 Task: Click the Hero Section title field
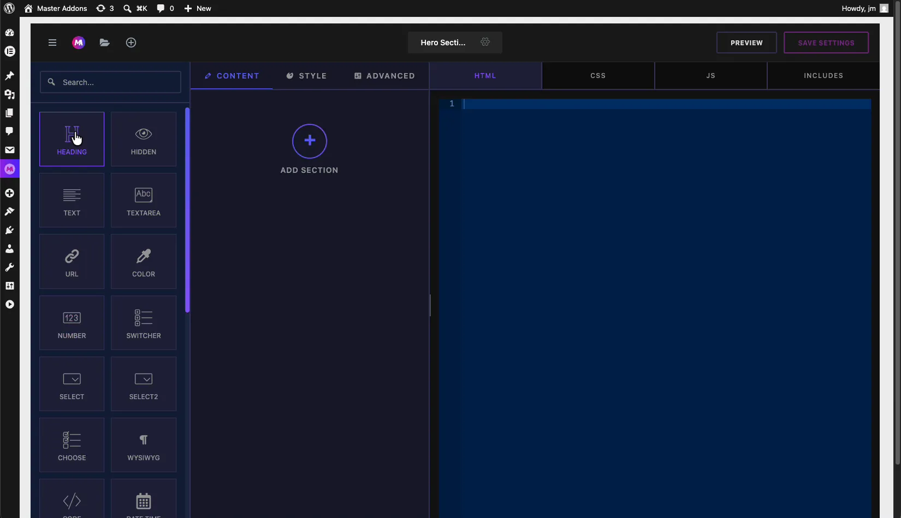coord(443,43)
